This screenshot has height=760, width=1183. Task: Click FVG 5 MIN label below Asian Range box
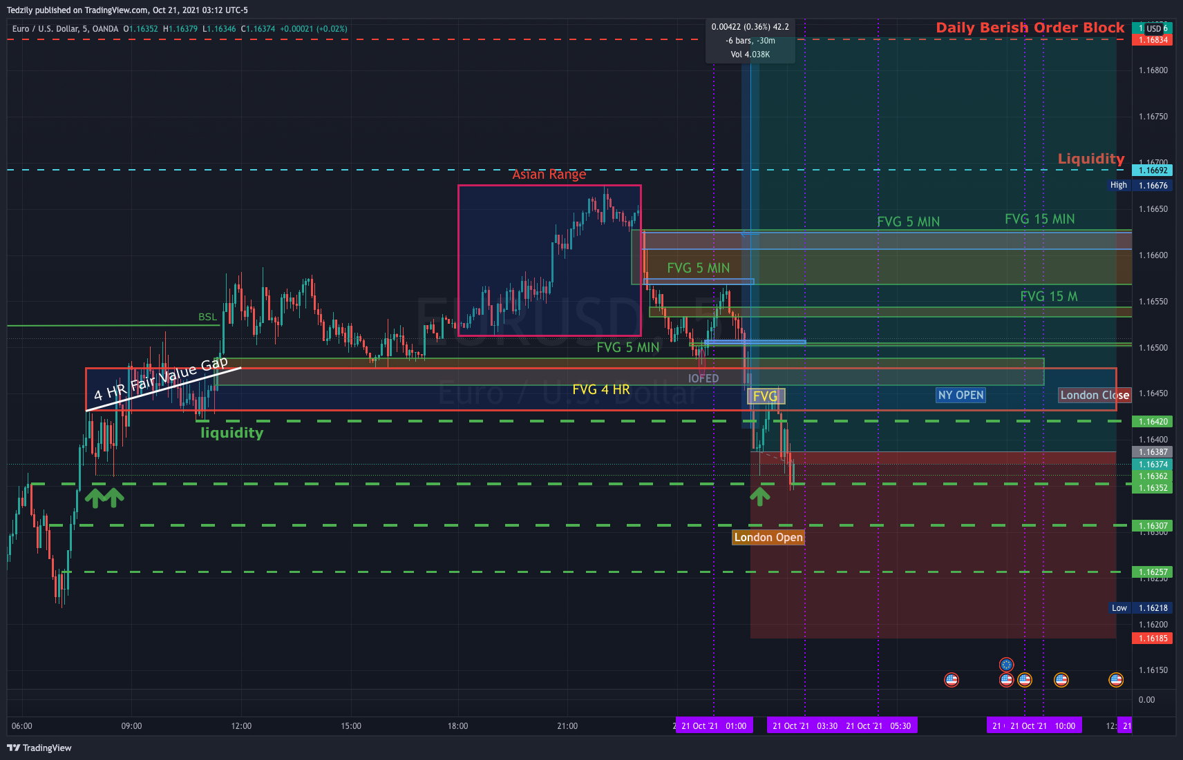[628, 347]
